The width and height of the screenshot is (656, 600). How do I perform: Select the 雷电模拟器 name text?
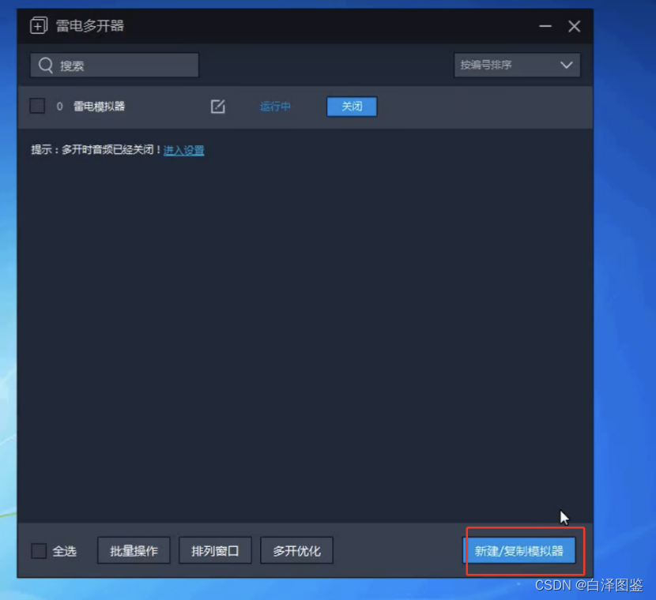(x=99, y=106)
